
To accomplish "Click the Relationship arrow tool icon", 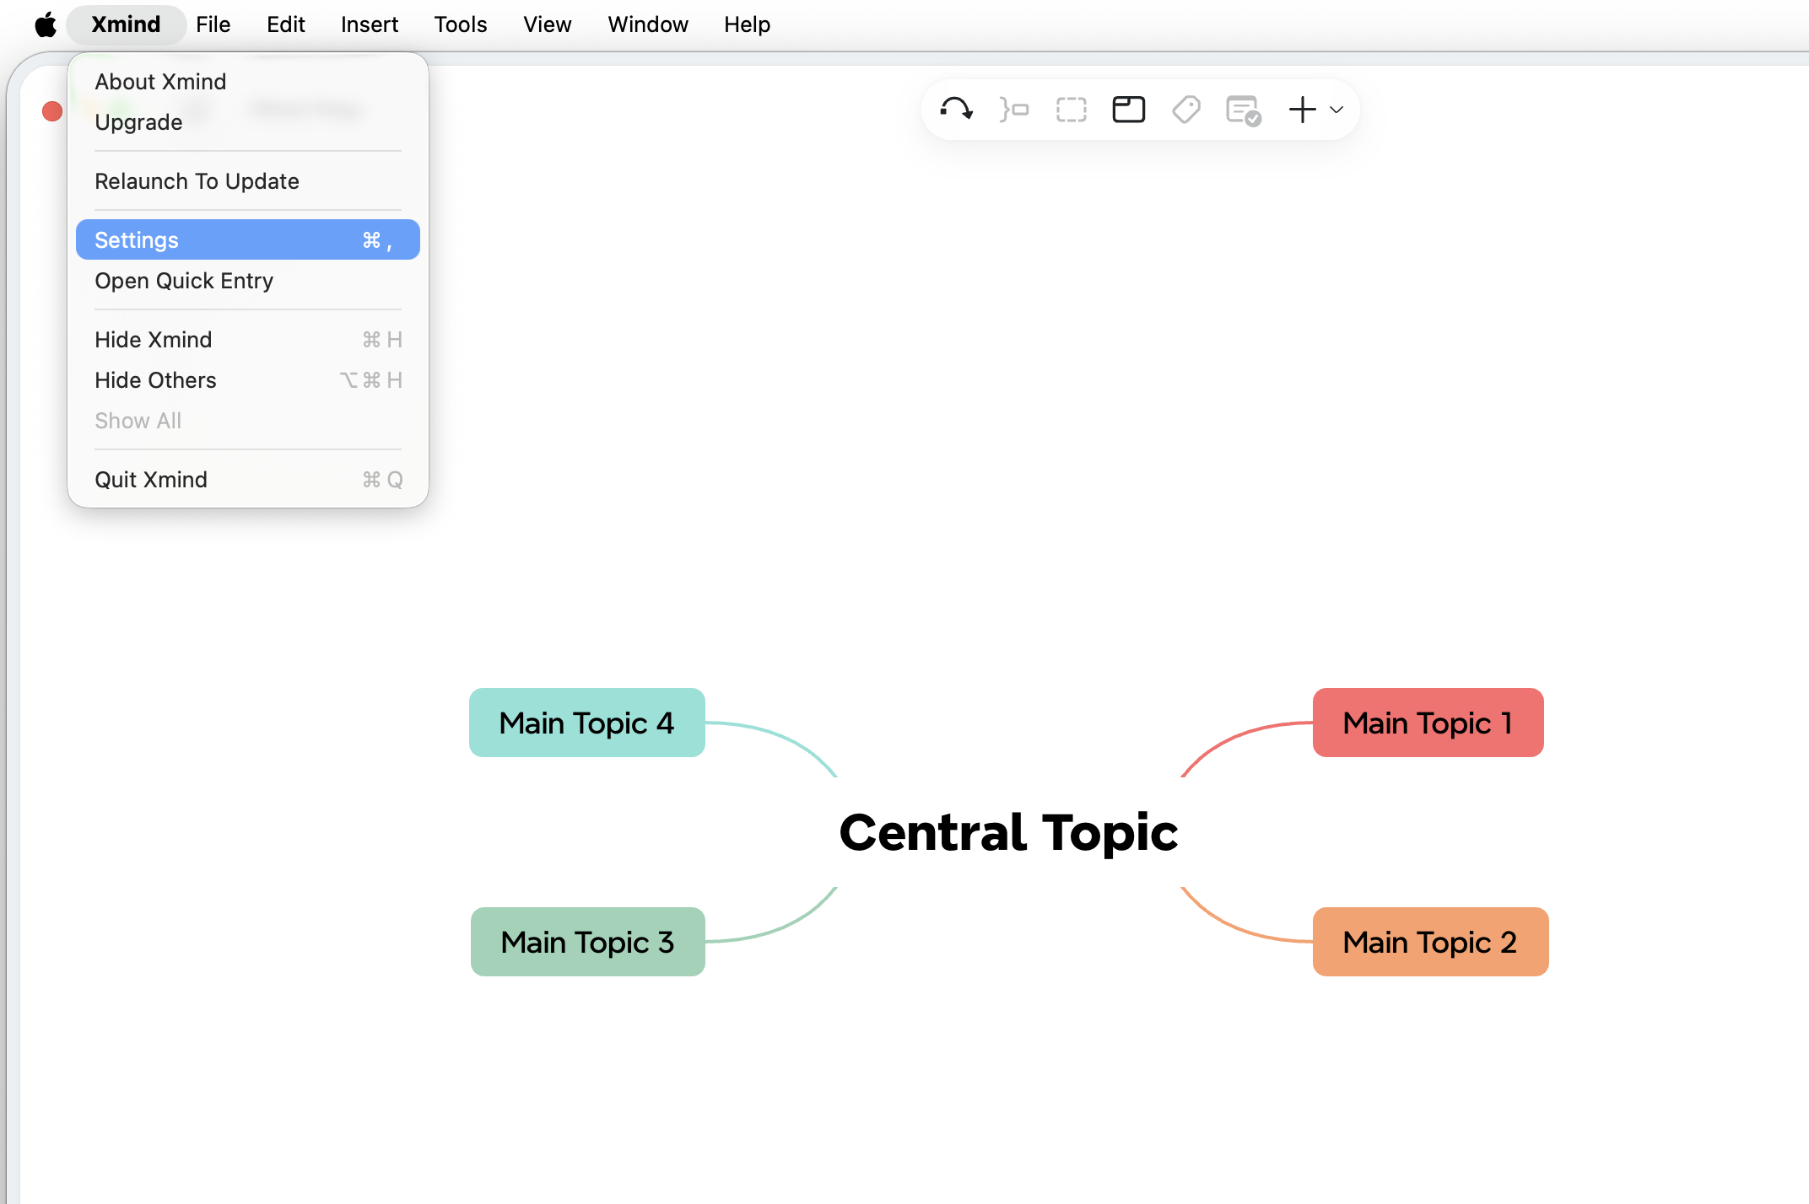I will [957, 110].
